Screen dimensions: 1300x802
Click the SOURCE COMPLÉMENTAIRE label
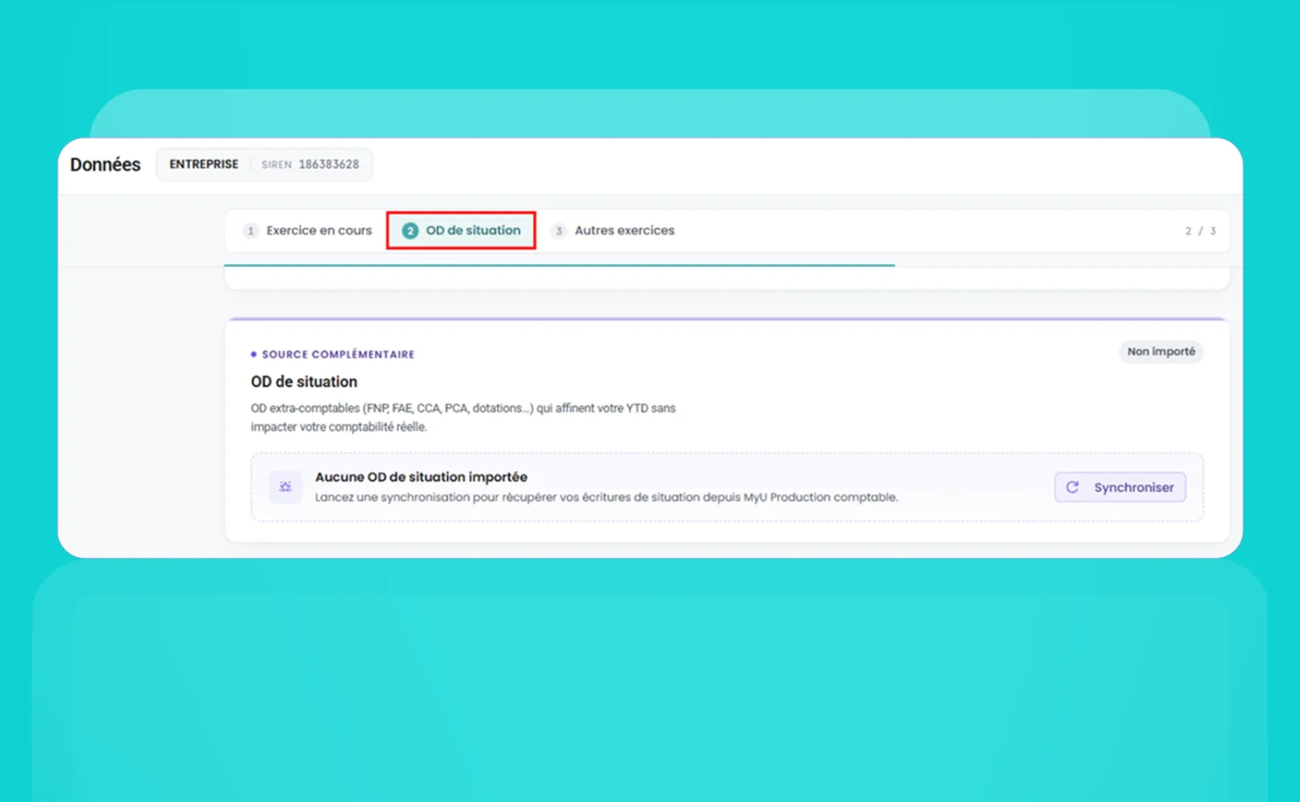(x=338, y=354)
